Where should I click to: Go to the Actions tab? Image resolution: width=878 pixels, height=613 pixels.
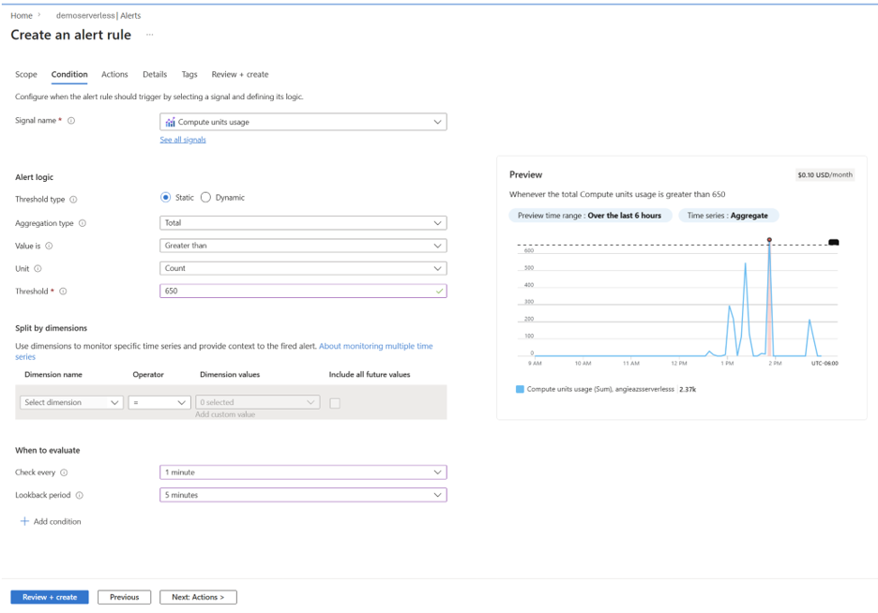click(114, 74)
